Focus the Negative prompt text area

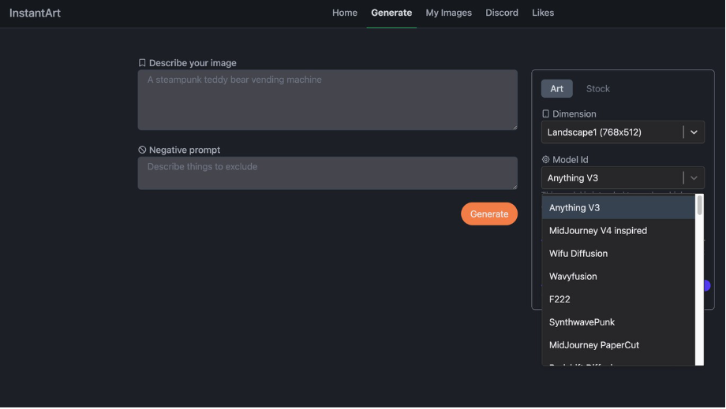pyautogui.click(x=327, y=173)
